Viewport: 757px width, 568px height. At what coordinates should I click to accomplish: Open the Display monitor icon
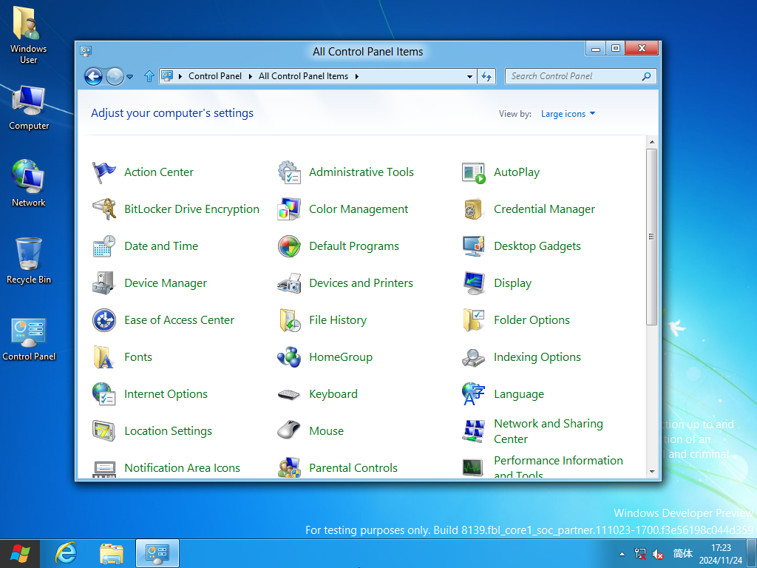474,283
